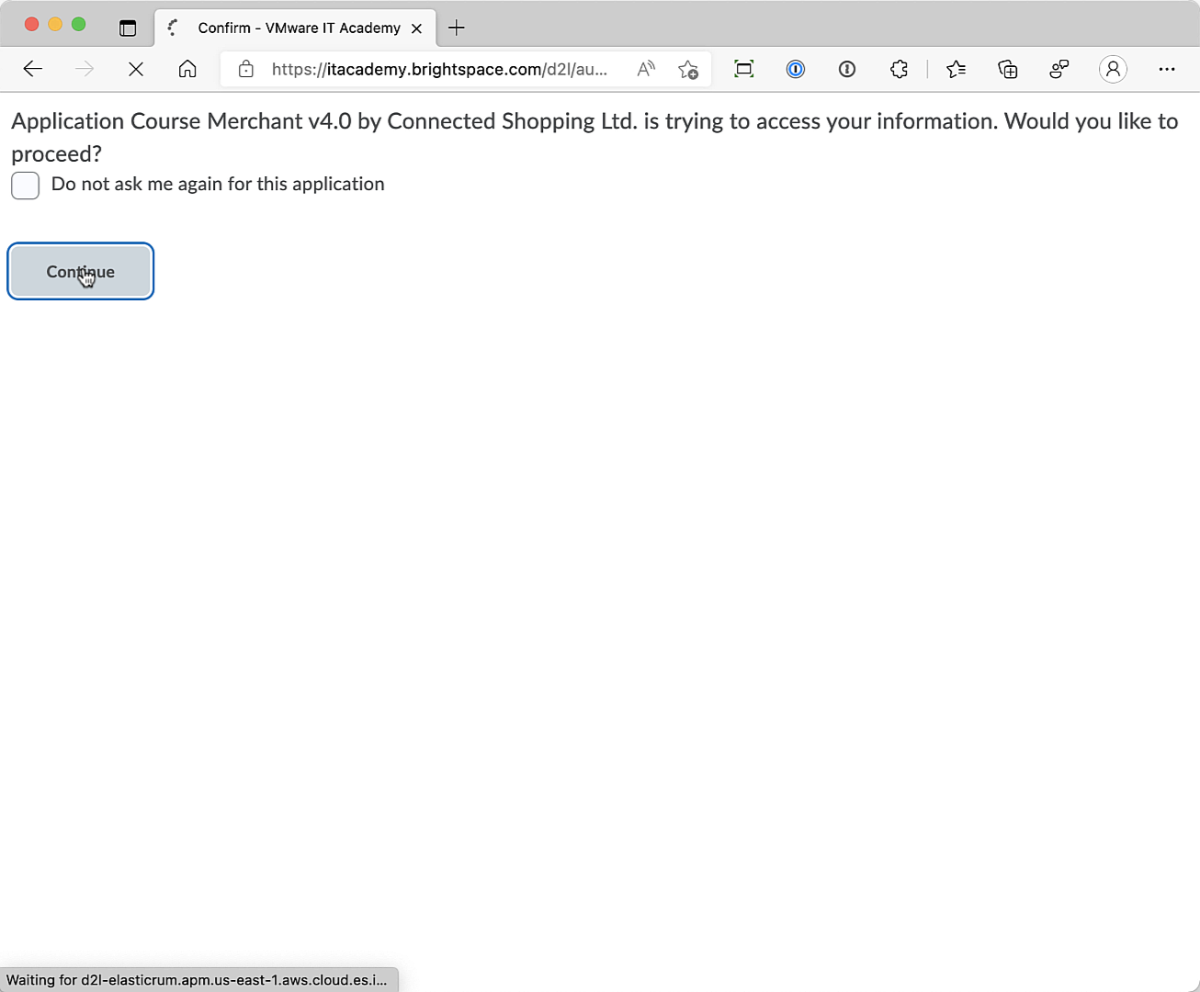Stop the page from loading
The width and height of the screenshot is (1200, 992).
pos(136,69)
